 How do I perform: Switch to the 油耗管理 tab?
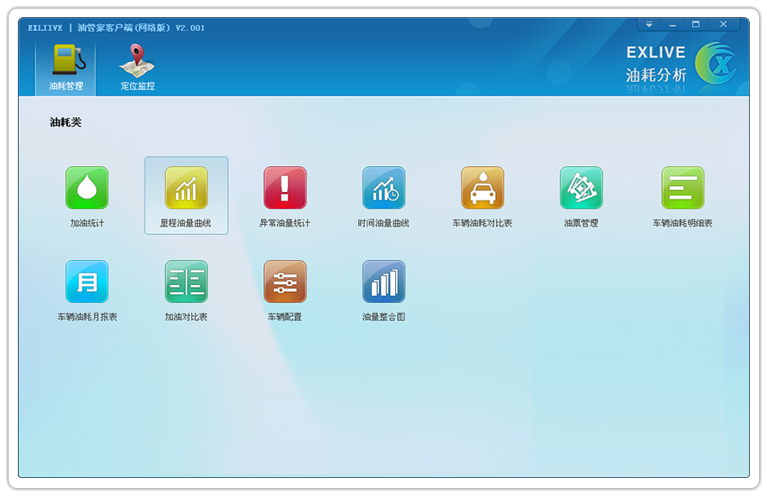[66, 67]
